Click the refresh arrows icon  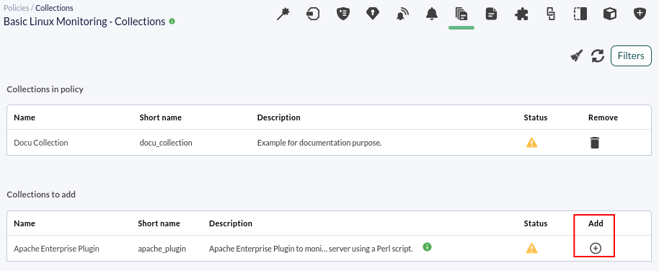[597, 56]
